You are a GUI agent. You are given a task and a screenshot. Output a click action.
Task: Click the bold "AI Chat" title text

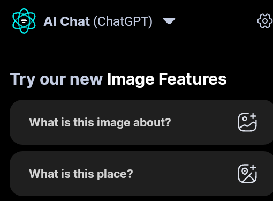tap(67, 21)
